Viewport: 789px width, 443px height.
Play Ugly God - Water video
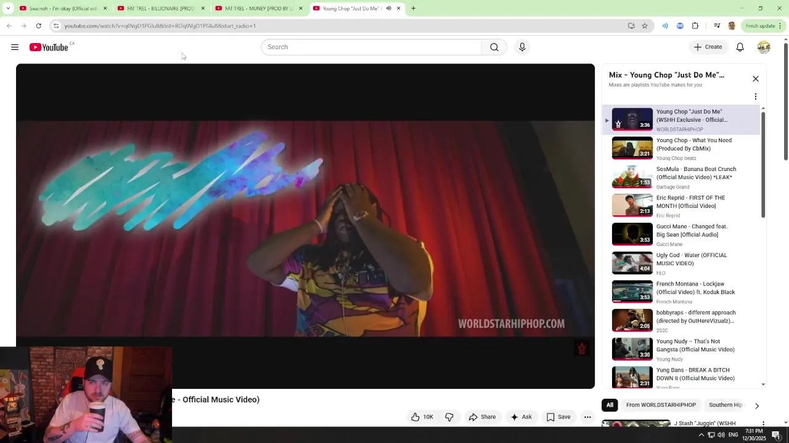pos(681,263)
